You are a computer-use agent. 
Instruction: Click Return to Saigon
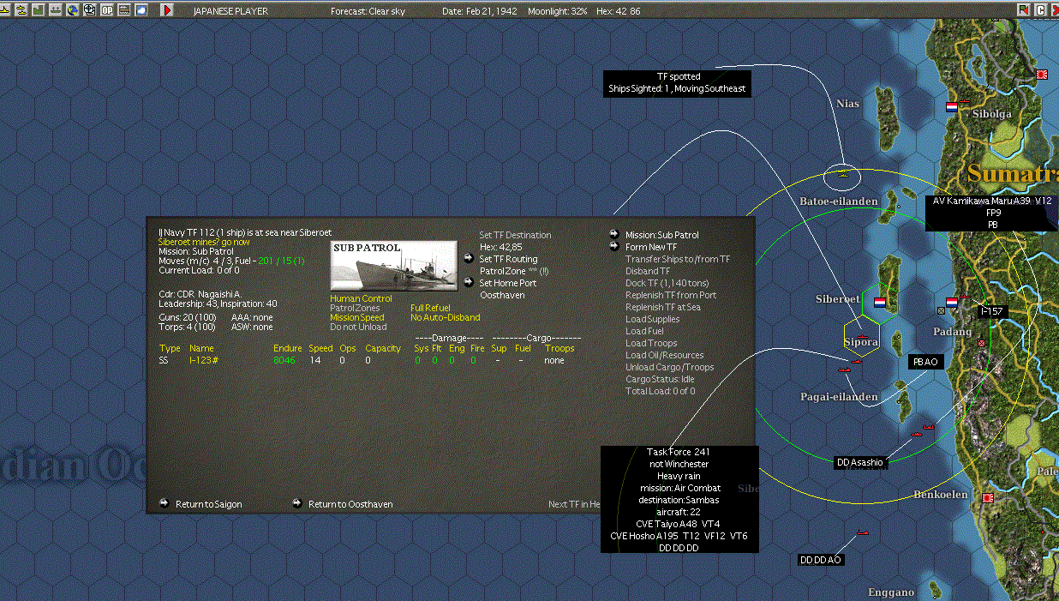click(209, 504)
